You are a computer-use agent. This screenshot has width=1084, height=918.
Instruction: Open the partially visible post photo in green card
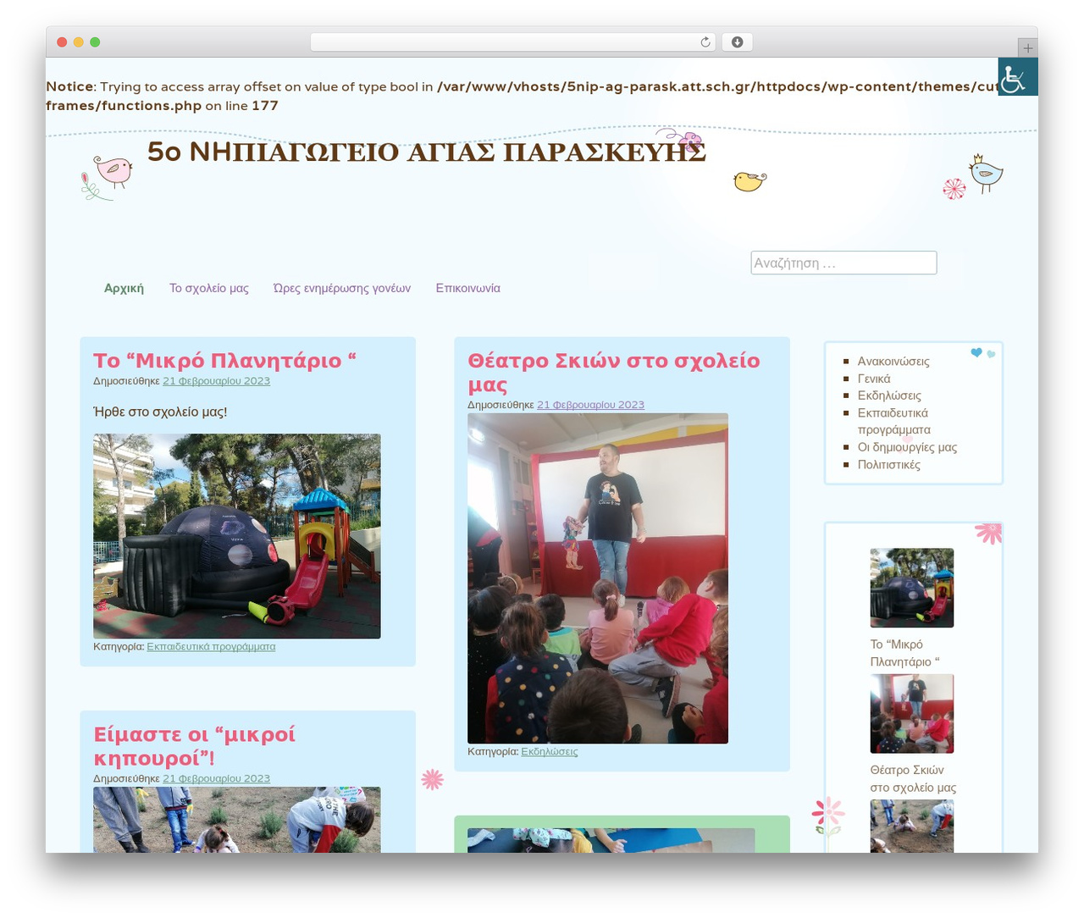611,840
